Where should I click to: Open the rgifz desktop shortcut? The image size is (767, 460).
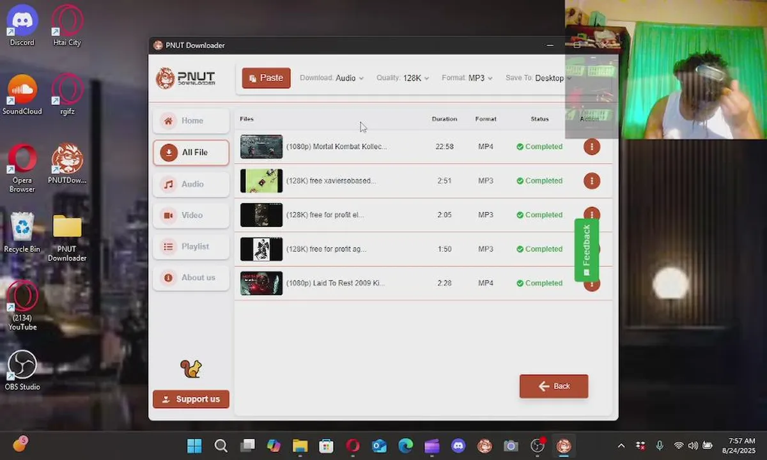pyautogui.click(x=67, y=95)
